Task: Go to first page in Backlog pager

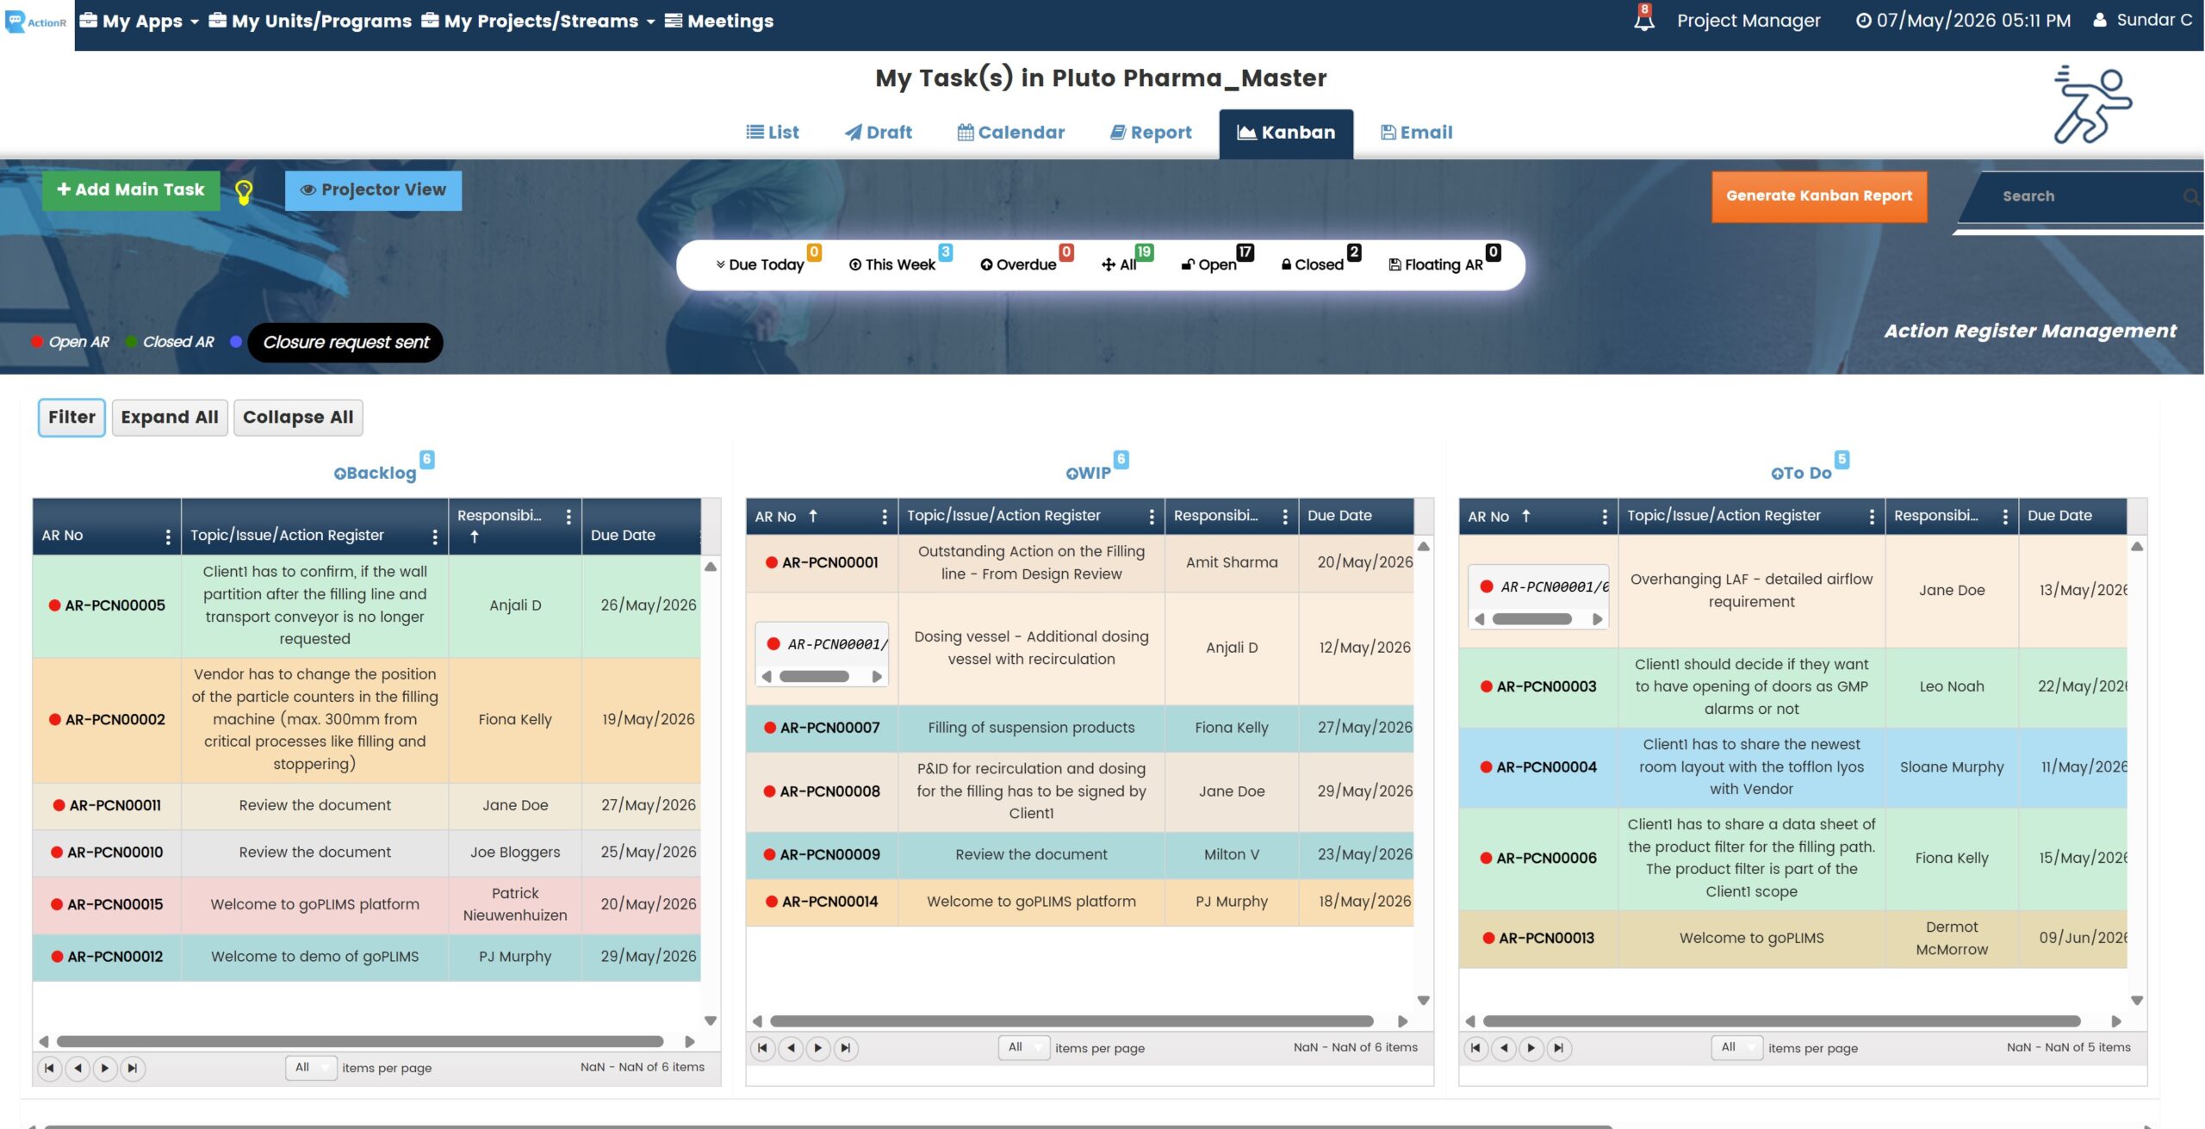Action: (x=50, y=1069)
